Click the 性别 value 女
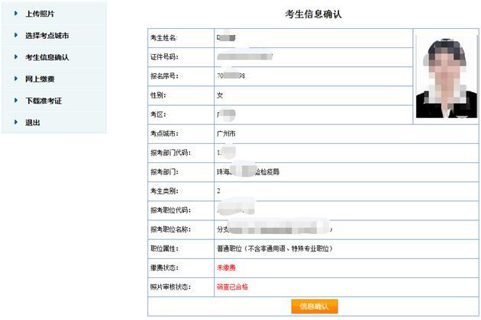This screenshot has width=481, height=320. [221, 95]
